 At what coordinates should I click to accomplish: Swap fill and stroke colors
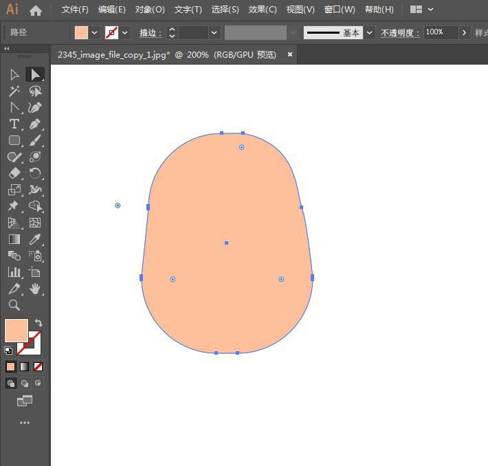(38, 322)
